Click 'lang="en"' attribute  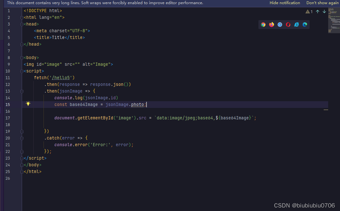point(51,17)
